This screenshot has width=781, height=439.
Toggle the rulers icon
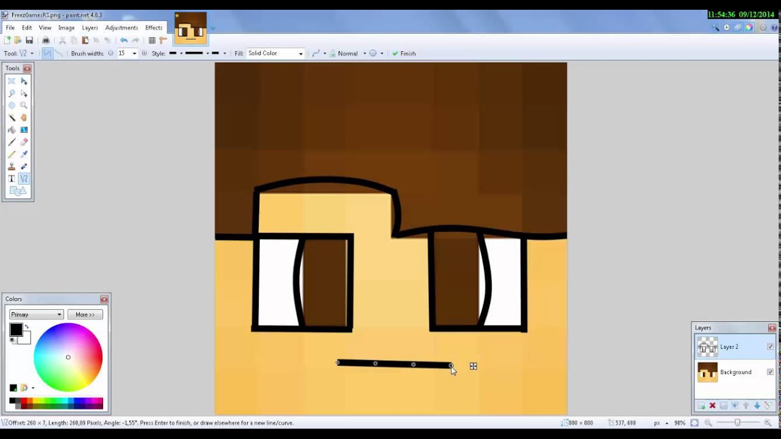(x=163, y=40)
